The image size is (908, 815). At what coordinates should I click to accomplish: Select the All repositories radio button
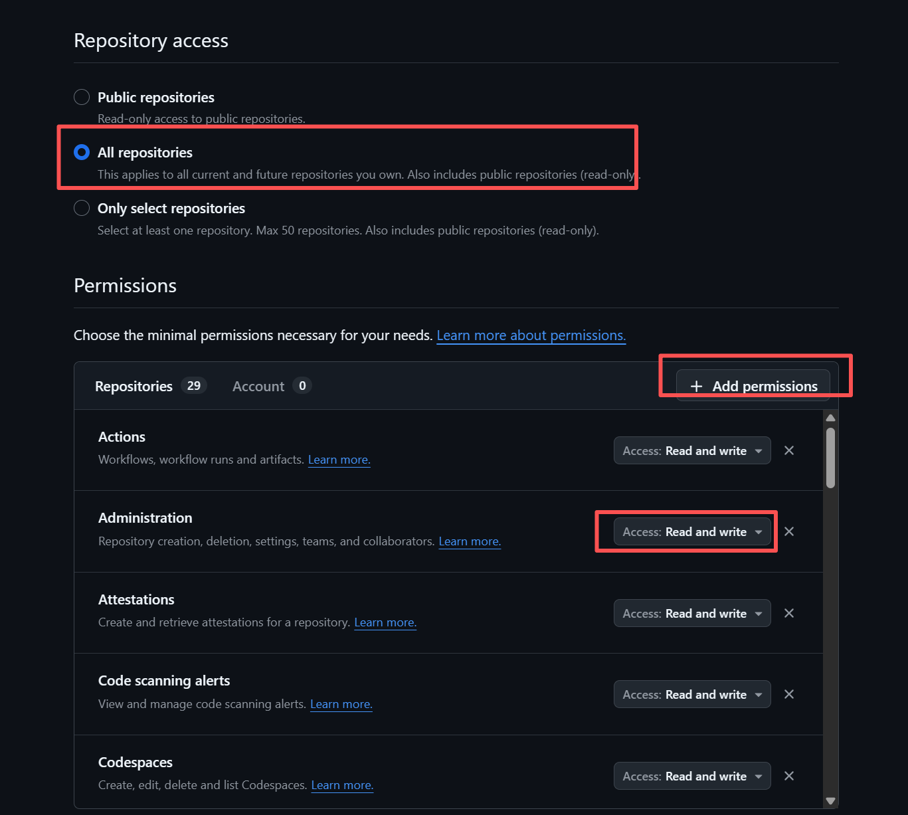82,152
